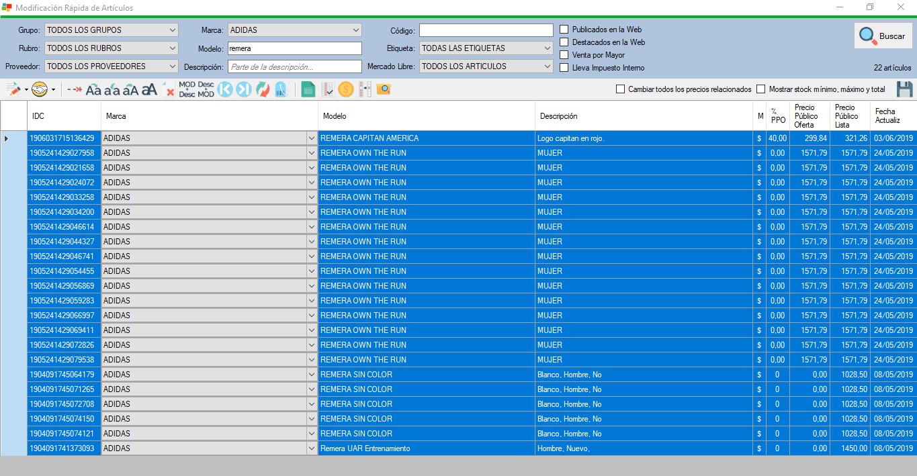This screenshot has height=476, width=917.
Task: Open the Proveedor dropdown
Action: (x=112, y=66)
